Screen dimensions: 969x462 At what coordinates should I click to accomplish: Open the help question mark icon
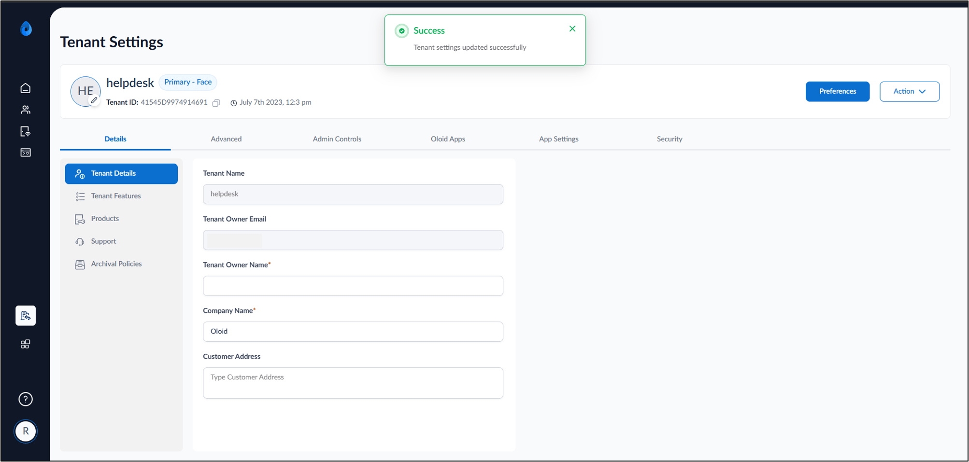click(26, 399)
